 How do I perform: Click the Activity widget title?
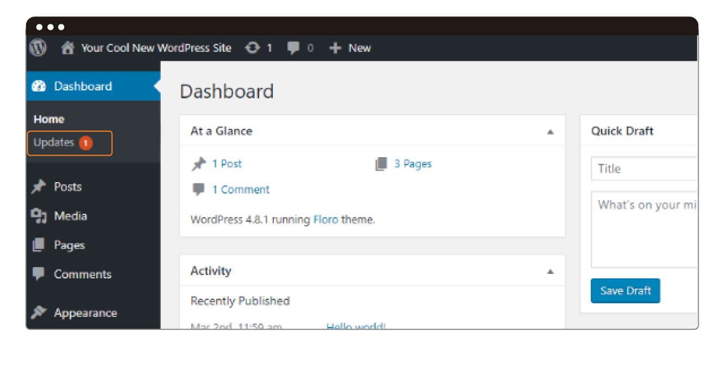(211, 271)
